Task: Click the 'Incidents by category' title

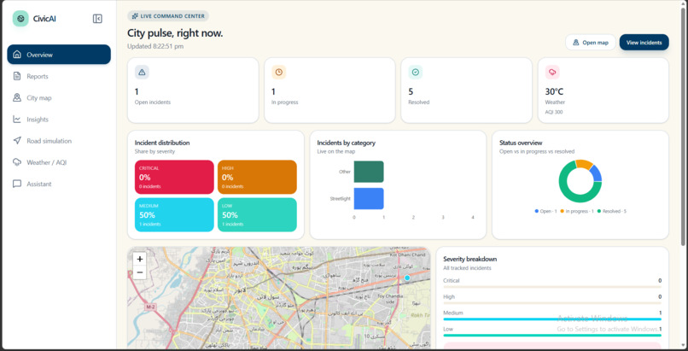Action: click(x=347, y=143)
